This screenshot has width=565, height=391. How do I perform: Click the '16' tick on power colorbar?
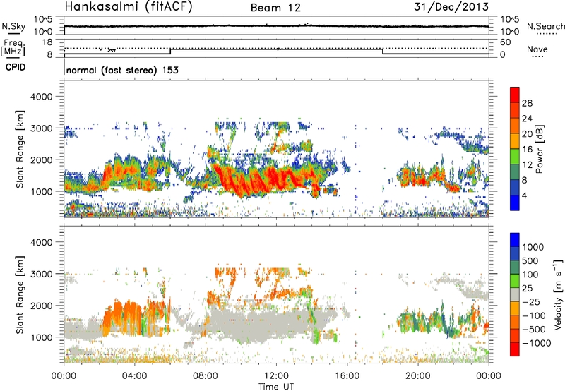click(527, 150)
